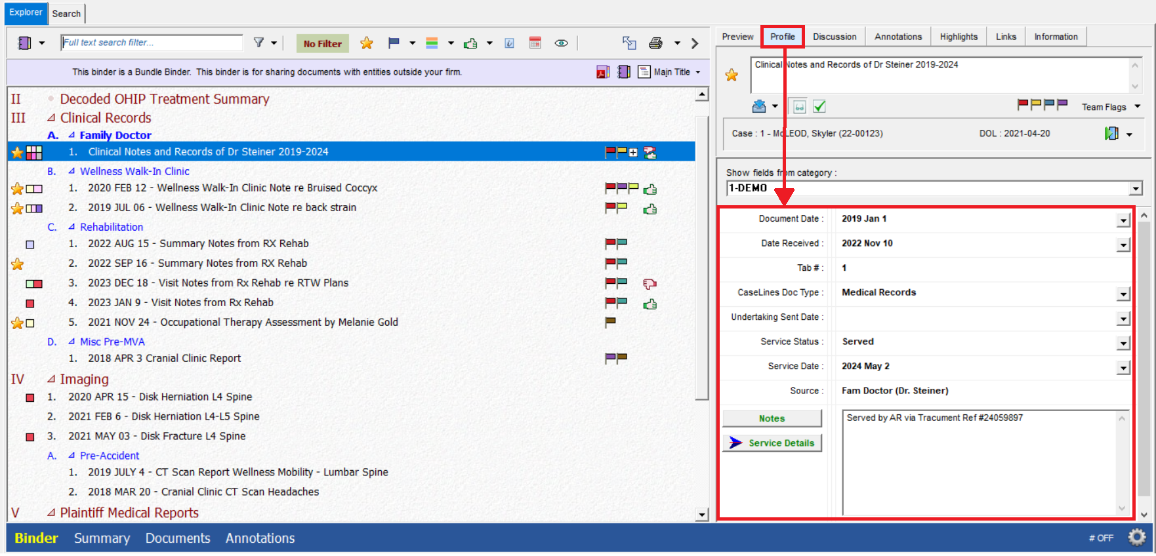Click the PDF export icon in binder banner

[x=602, y=72]
